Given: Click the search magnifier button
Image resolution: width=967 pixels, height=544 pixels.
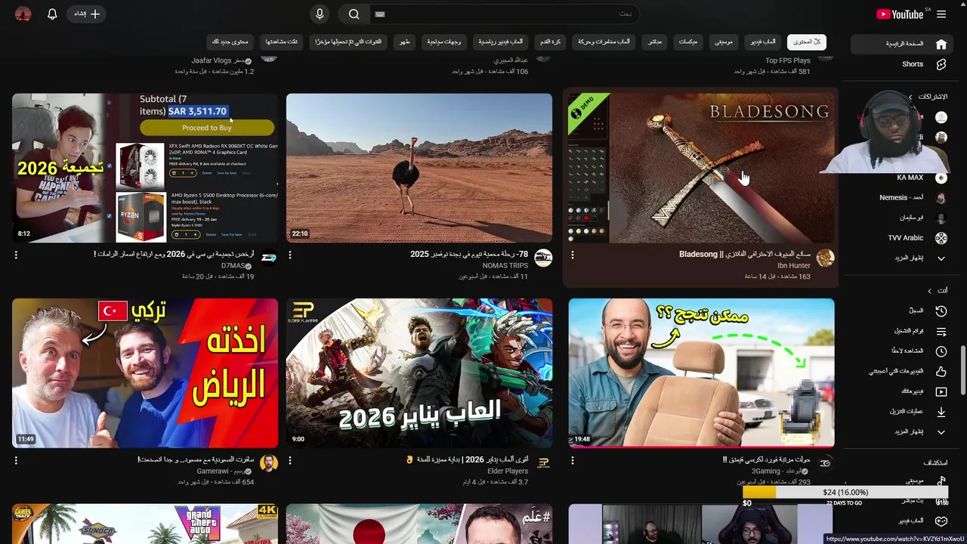Looking at the screenshot, I should click(x=354, y=14).
